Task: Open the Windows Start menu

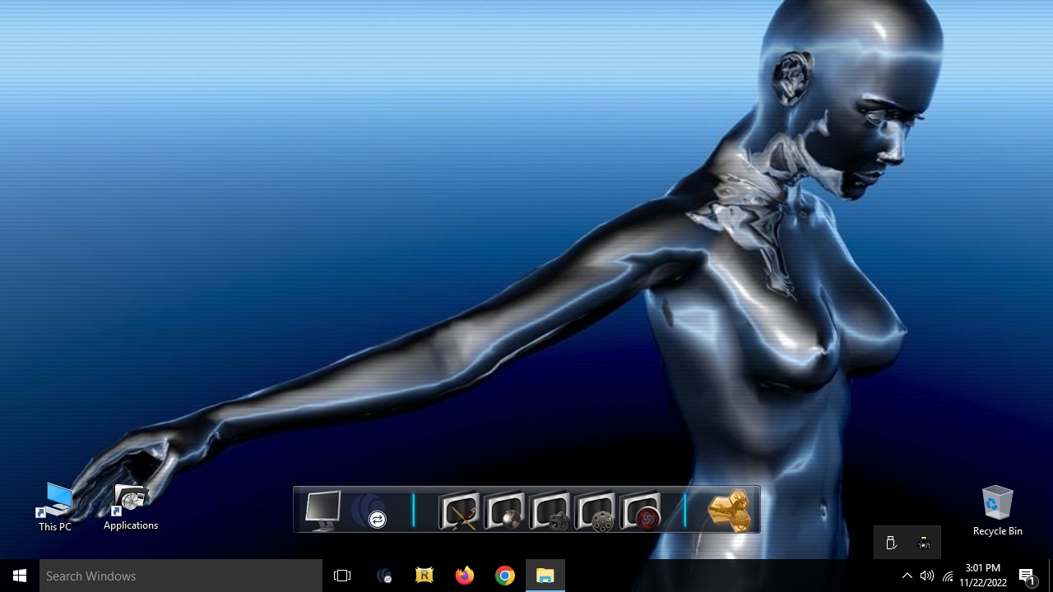Action: [x=20, y=576]
